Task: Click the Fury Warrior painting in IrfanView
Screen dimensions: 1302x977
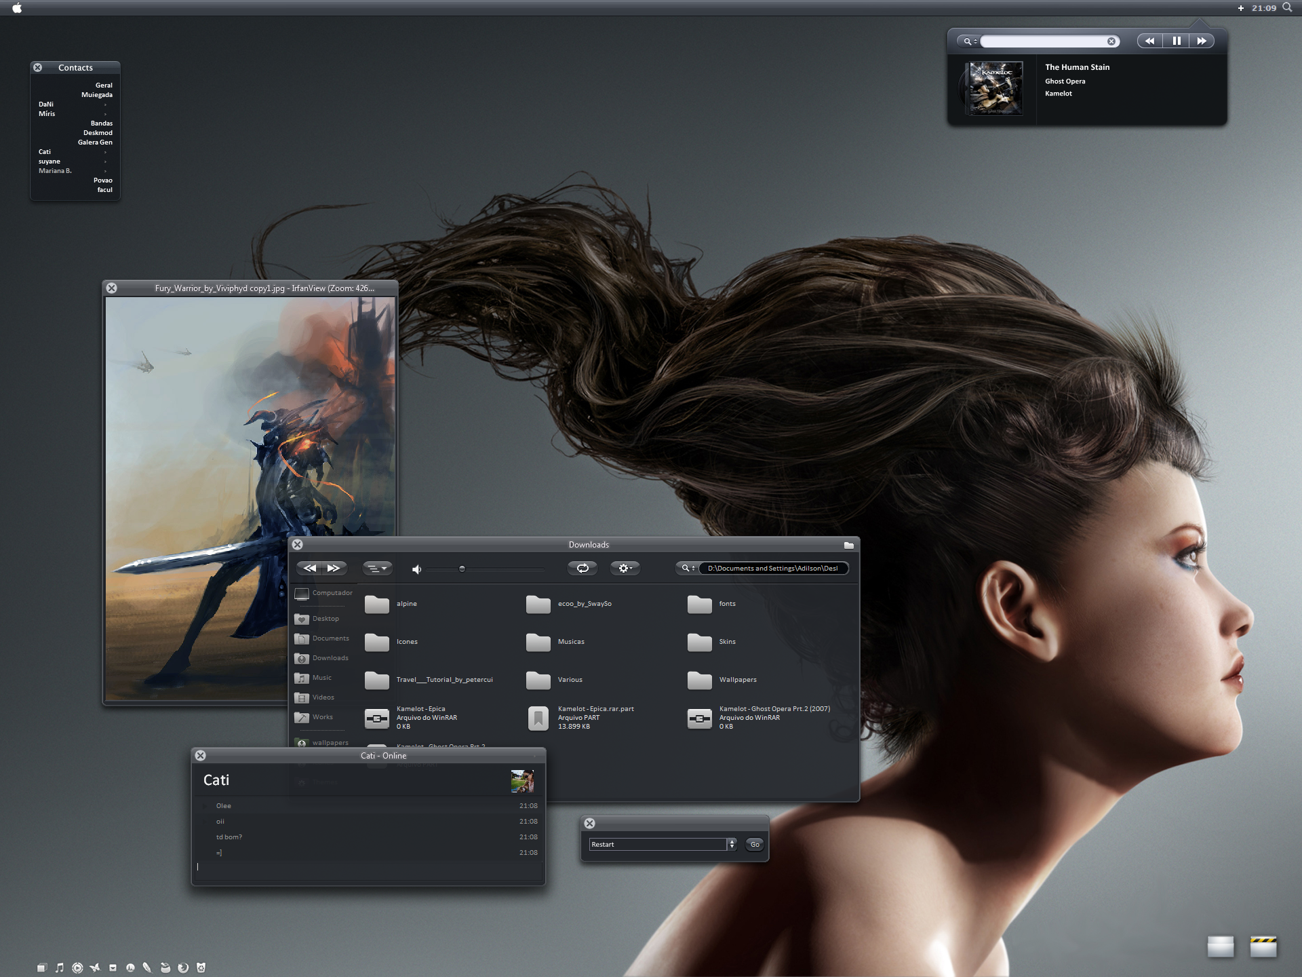Action: click(x=250, y=499)
